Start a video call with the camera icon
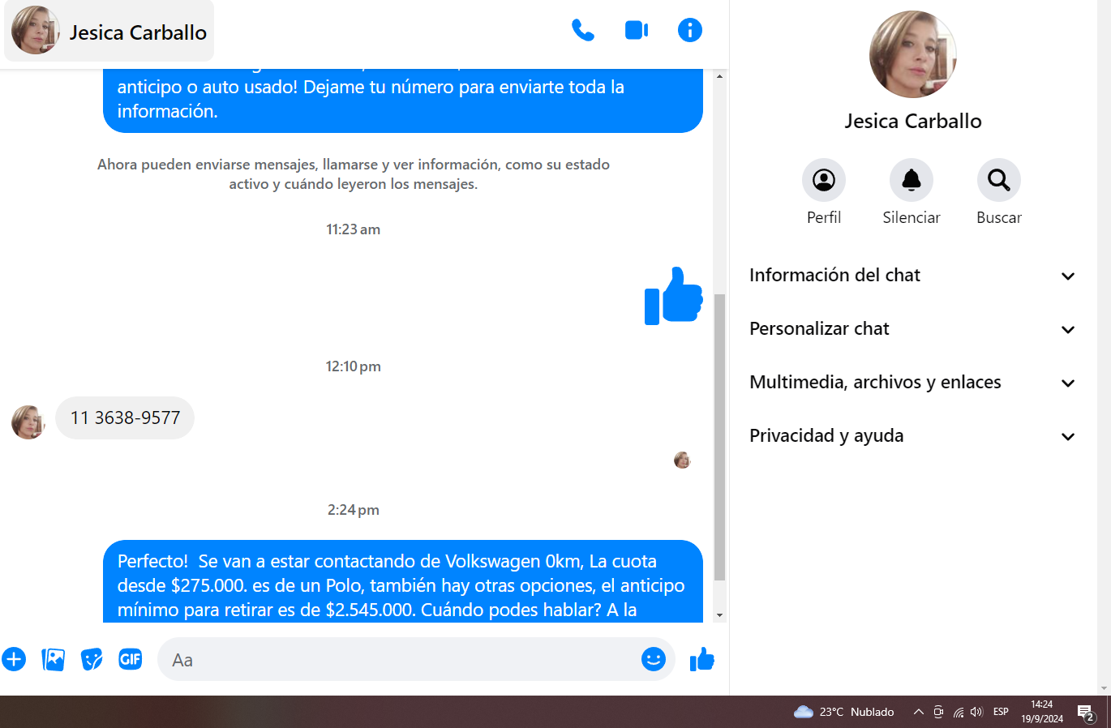This screenshot has width=1111, height=728. pyautogui.click(x=636, y=31)
